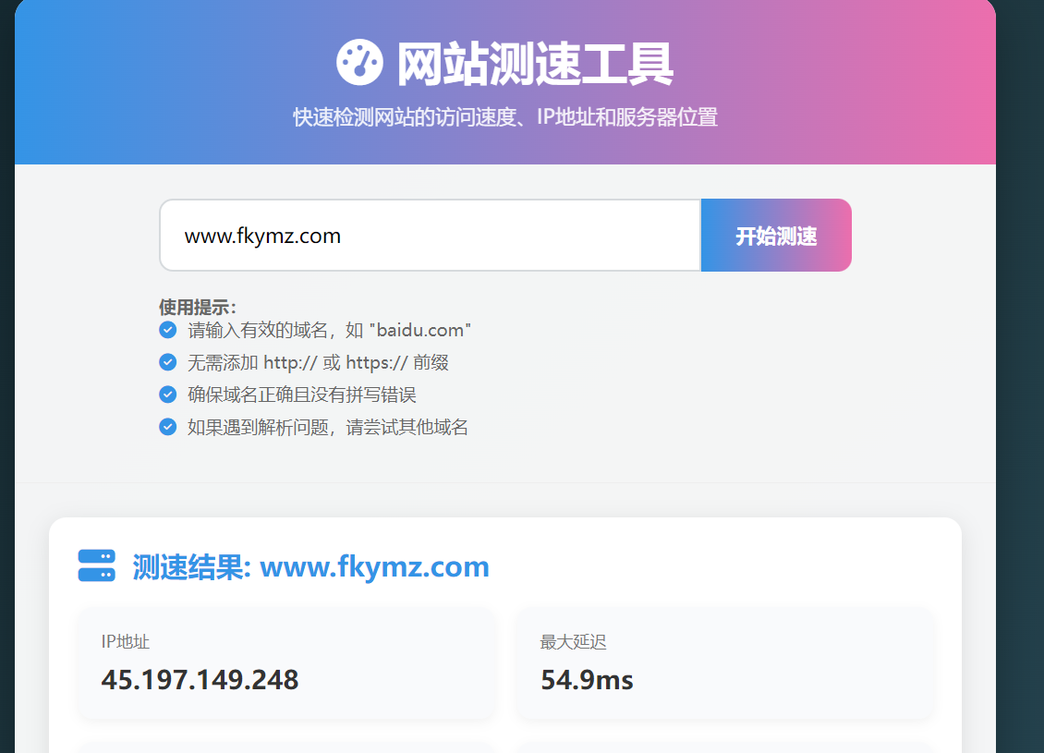Image resolution: width=1044 pixels, height=753 pixels.
Task: Click the checkmark icon beside 确保域名正确
Action: [167, 395]
